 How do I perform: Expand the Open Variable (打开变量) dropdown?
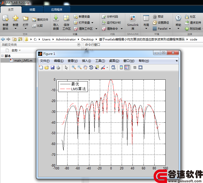(92, 23)
